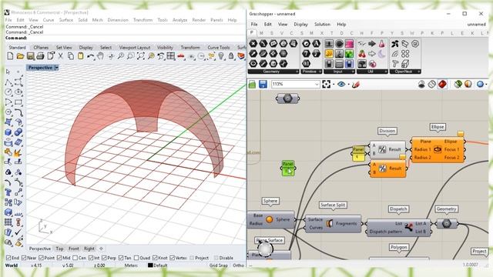Click the Meters units in status bar
Image resolution: width=493 pixels, height=277 pixels.
[131, 265]
